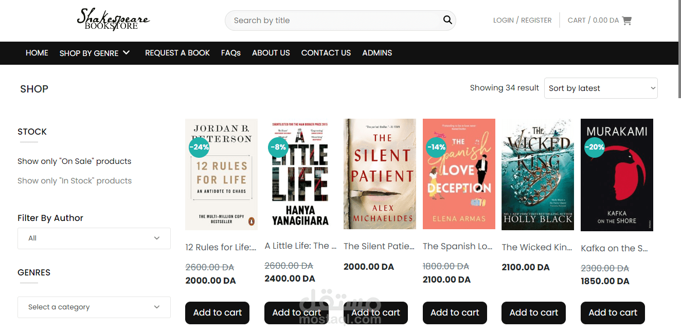The image size is (681, 333).
Task: Click the struck-through 2300.00 DA price
Action: coord(605,268)
